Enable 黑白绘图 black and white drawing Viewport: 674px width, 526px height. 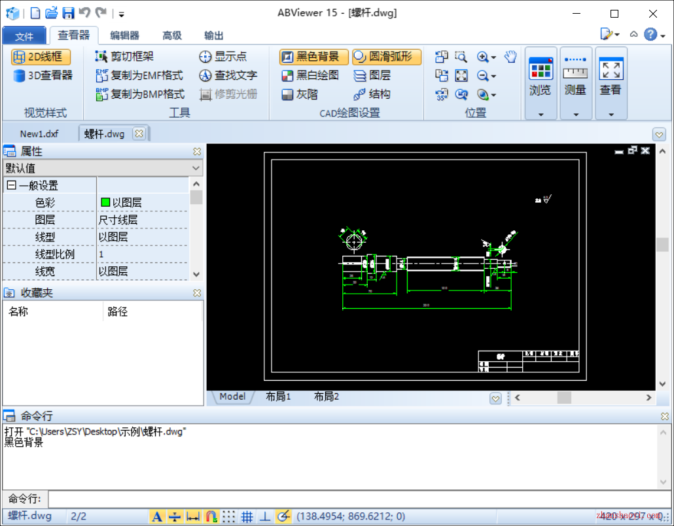click(x=310, y=76)
